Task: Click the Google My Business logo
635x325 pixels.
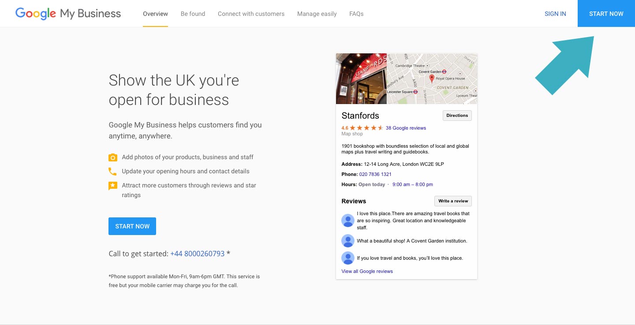Action: [x=68, y=14]
